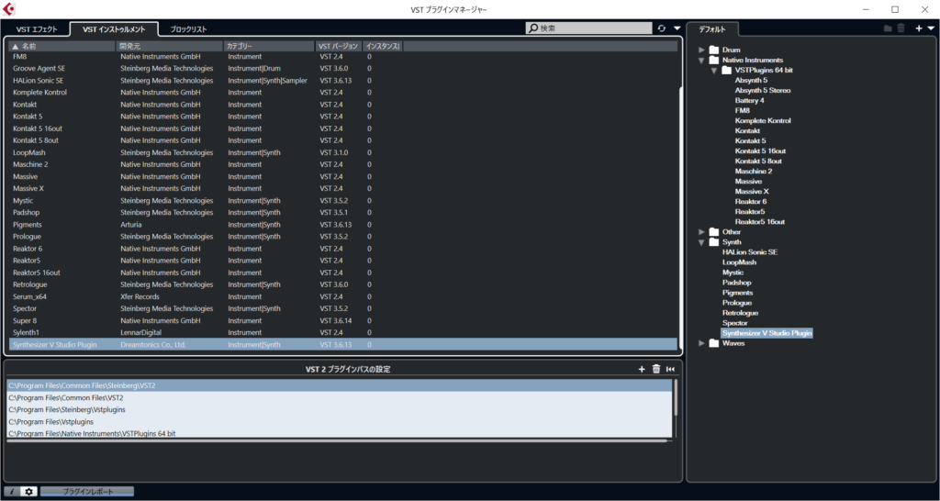Click the trash icon above the collection tree

pyautogui.click(x=901, y=28)
